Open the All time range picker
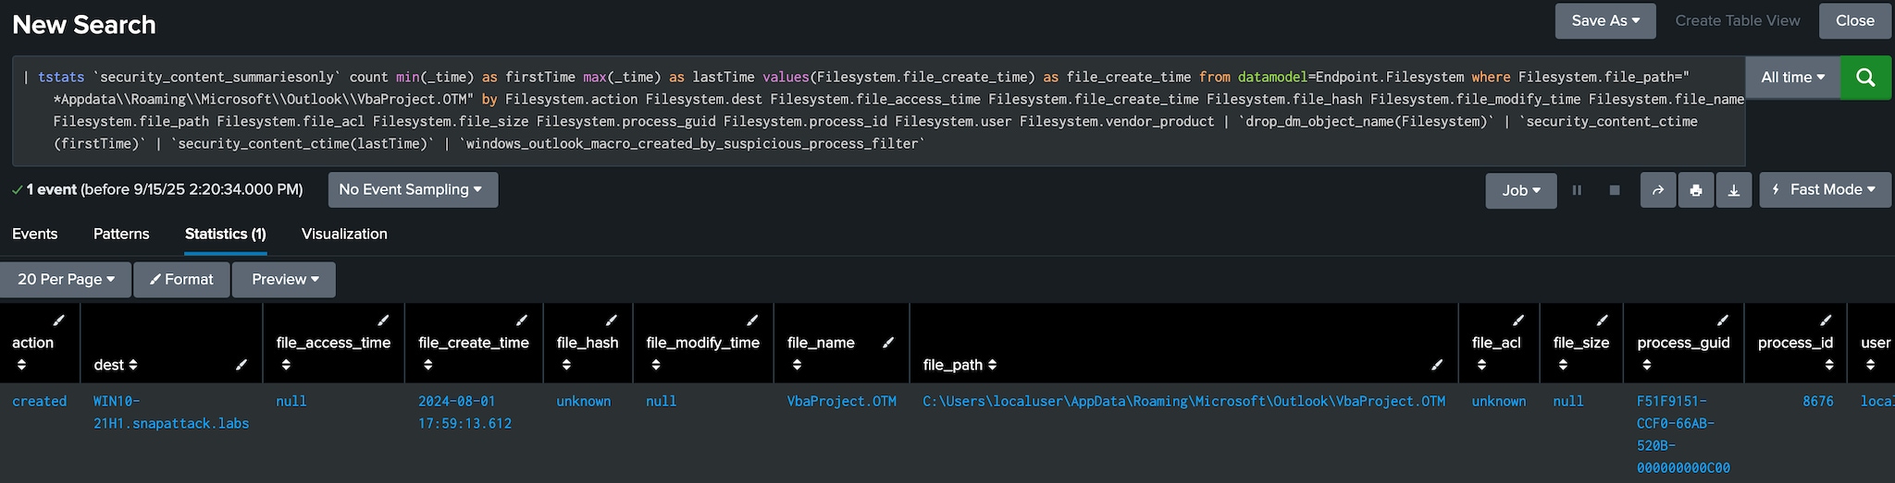 [1792, 78]
